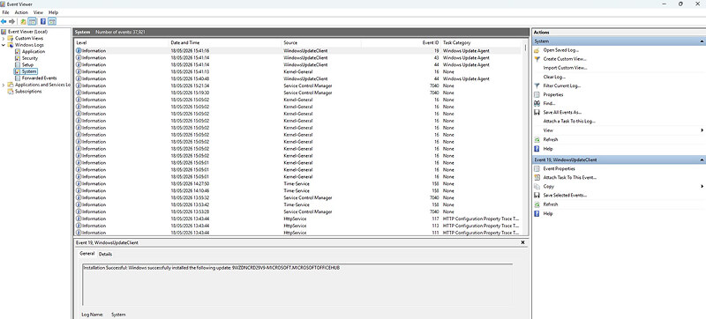This screenshot has width=706, height=319.
Task: Select the 15:41:16 WindowsUpdateClient event 19 row
Action: (298, 51)
